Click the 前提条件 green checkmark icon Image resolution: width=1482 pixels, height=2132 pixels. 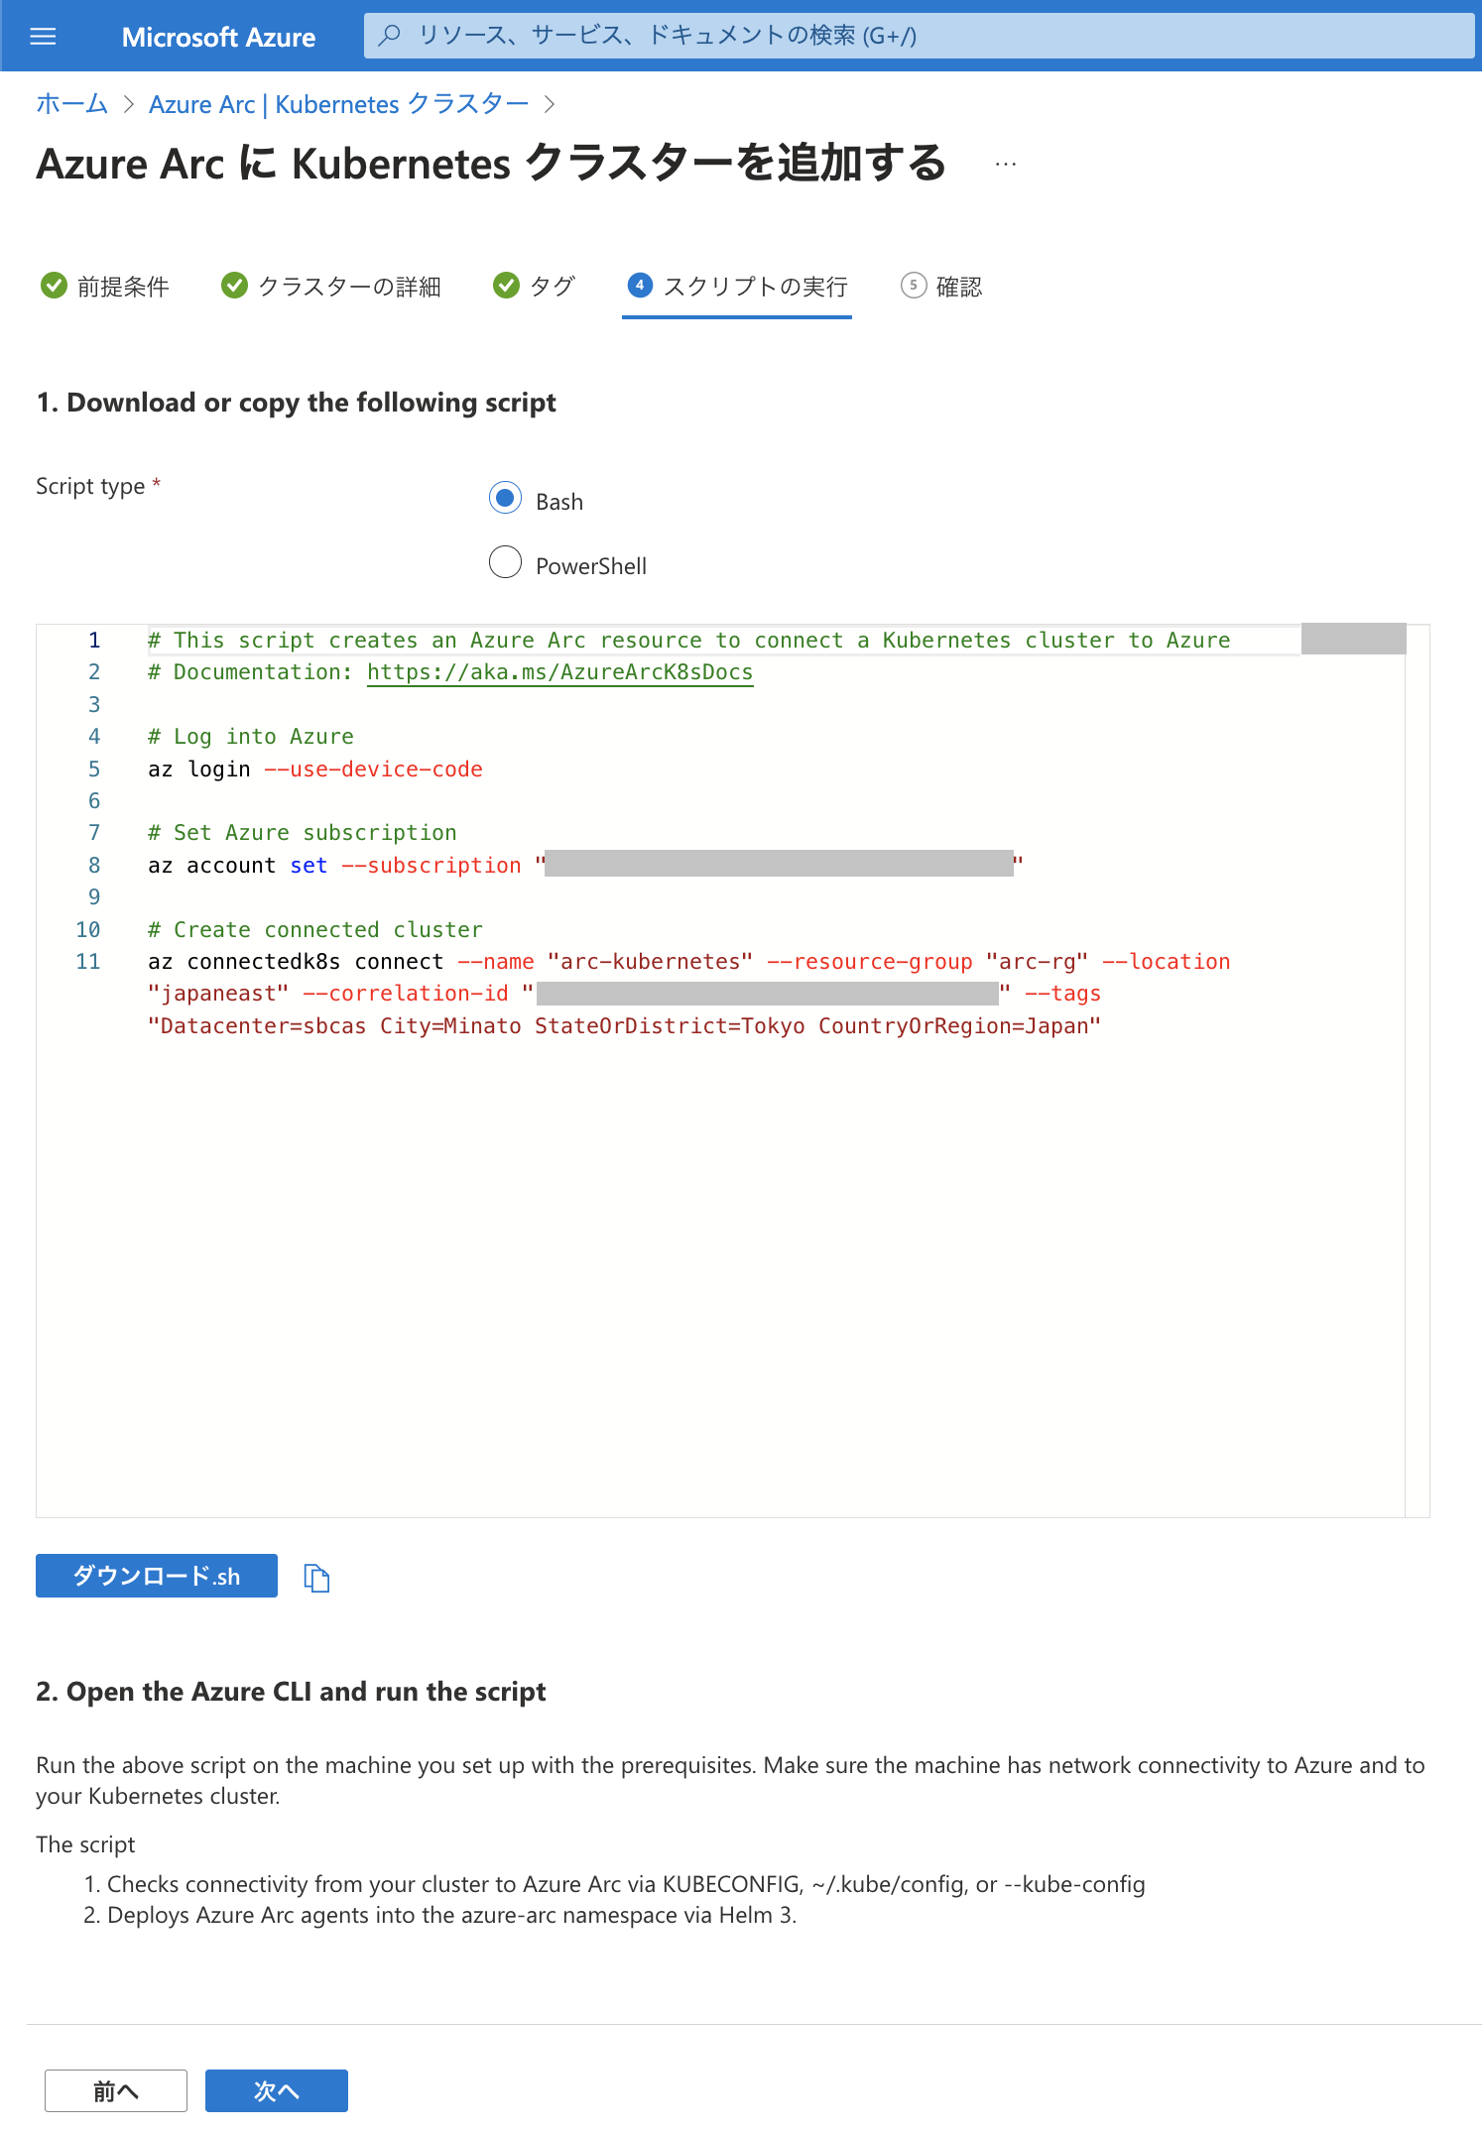54,286
